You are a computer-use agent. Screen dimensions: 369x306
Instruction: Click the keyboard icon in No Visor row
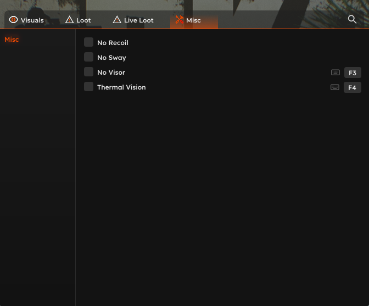[336, 73]
